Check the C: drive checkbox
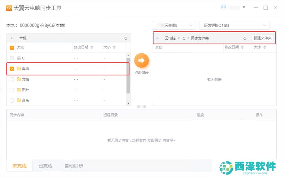The image size is (283, 177). click(12, 58)
